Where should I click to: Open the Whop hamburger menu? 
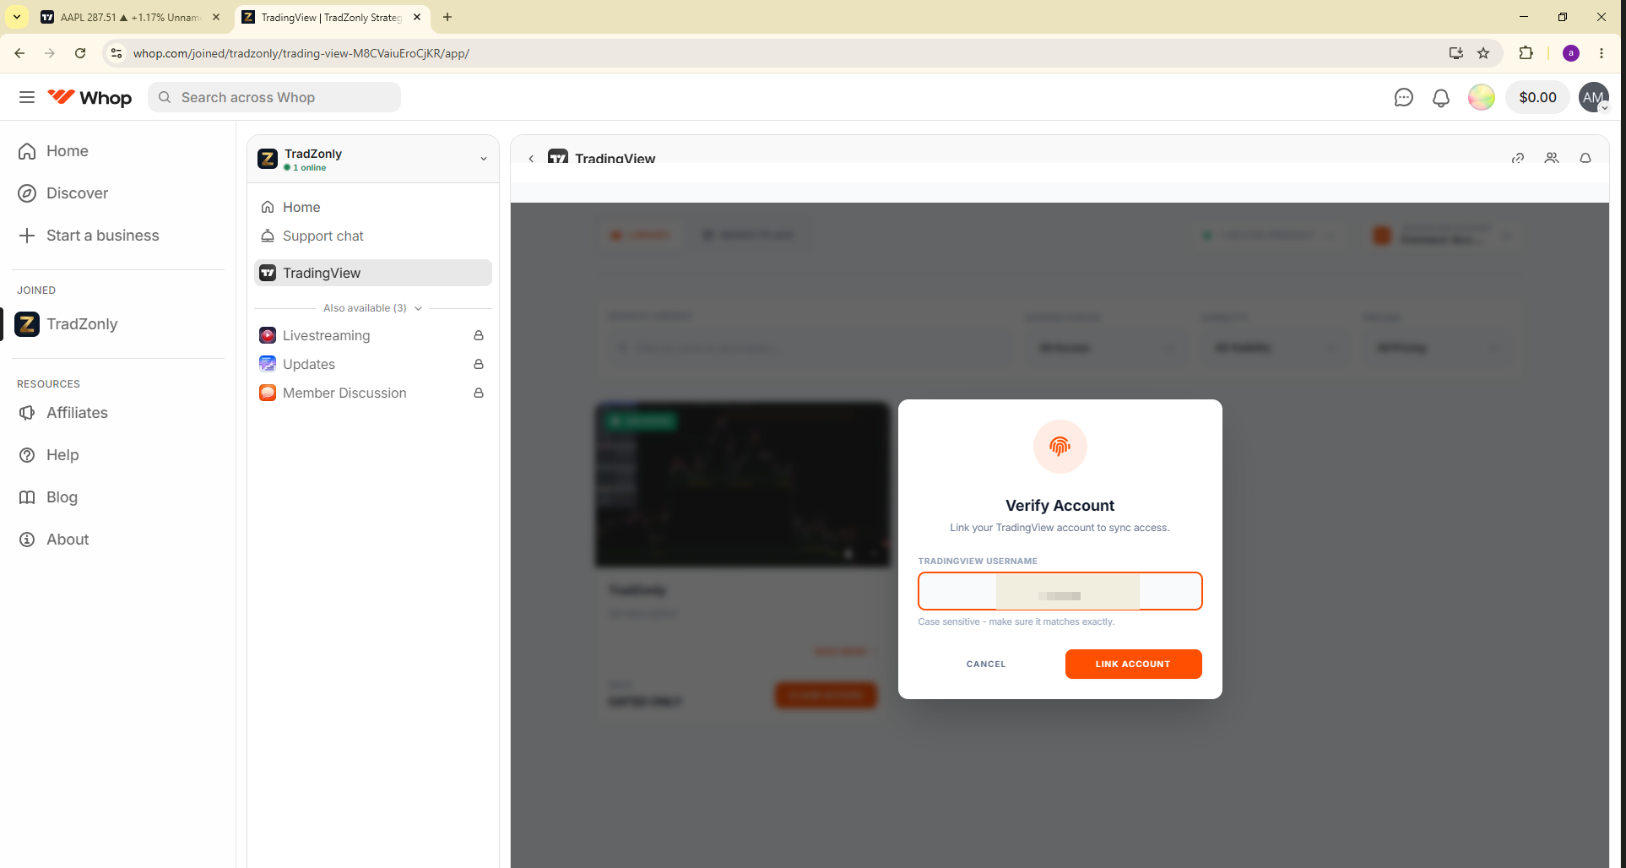[x=27, y=97]
